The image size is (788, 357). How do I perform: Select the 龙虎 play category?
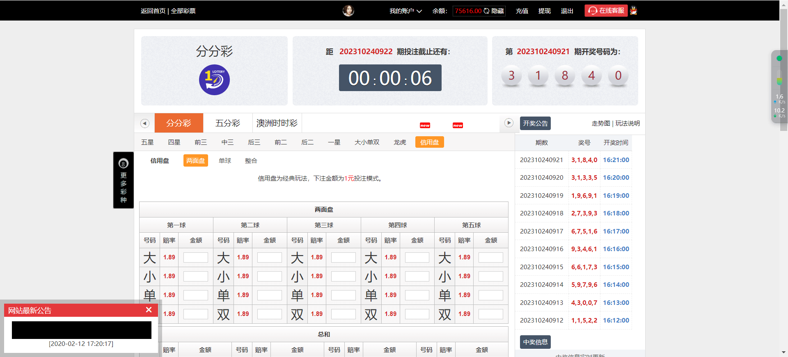pyautogui.click(x=400, y=142)
